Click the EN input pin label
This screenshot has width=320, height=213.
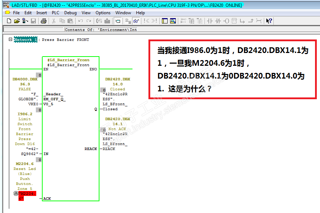pos(46,69)
